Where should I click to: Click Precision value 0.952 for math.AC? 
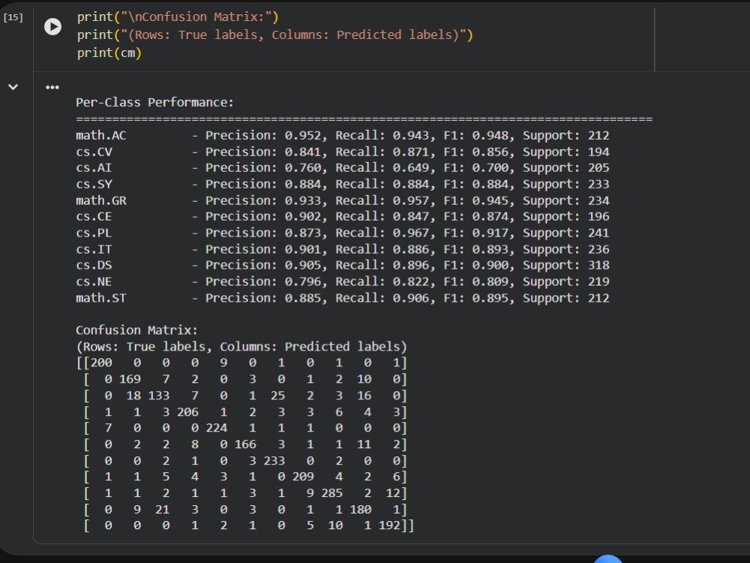pos(303,135)
